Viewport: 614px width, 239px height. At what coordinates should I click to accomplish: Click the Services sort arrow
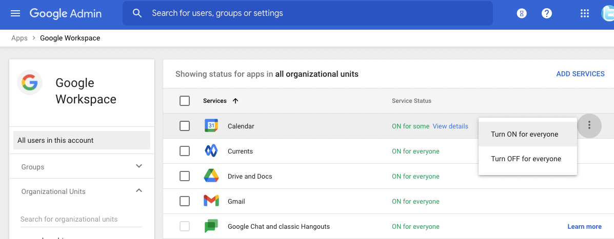(x=235, y=101)
